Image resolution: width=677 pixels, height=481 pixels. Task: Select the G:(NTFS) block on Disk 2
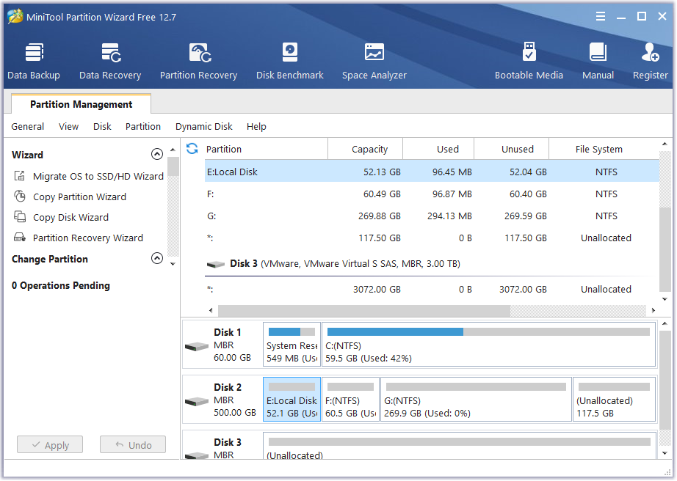pyautogui.click(x=477, y=400)
